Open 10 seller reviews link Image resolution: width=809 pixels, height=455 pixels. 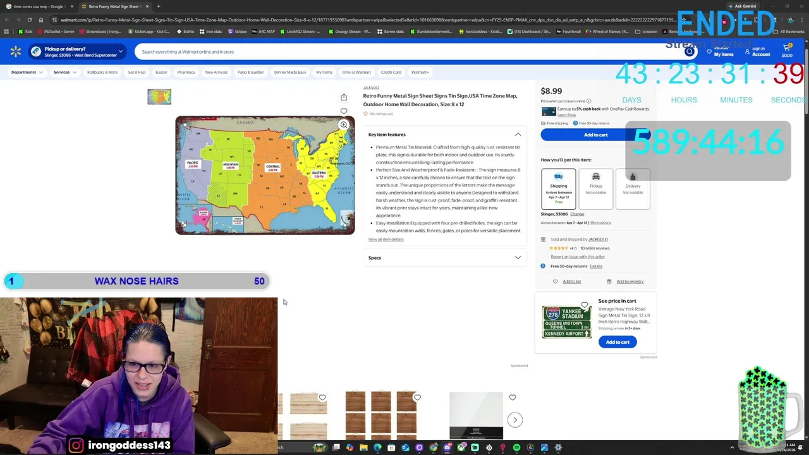pos(595,248)
